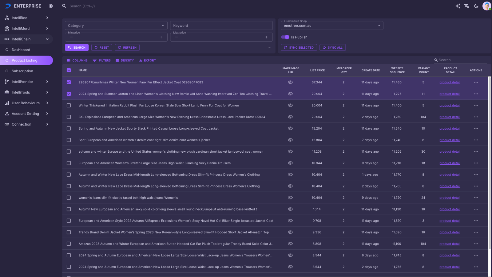Toggle the header select-all checkbox

(69, 70)
